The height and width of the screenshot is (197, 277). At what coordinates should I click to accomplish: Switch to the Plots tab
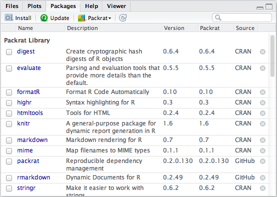click(34, 6)
